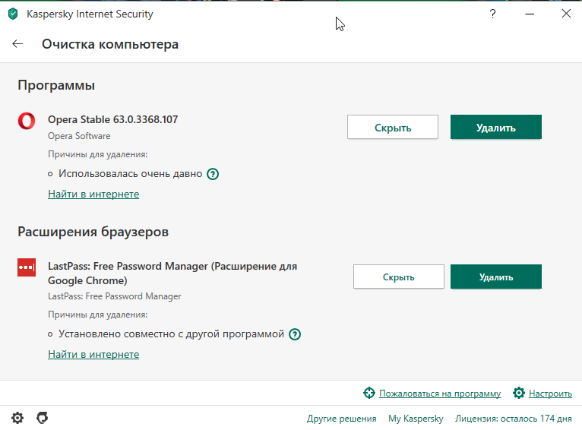Screen dimensions: 582x430
Task: Open 'Найти в интернете' for LastPass
Action: pos(93,354)
